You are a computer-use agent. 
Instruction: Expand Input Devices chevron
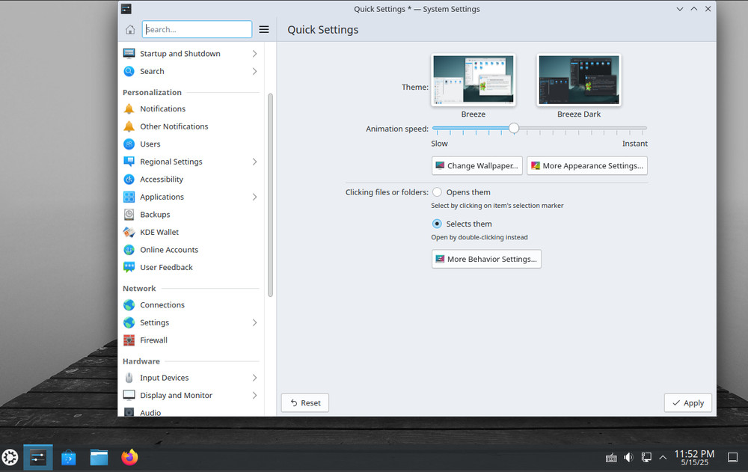pyautogui.click(x=255, y=378)
